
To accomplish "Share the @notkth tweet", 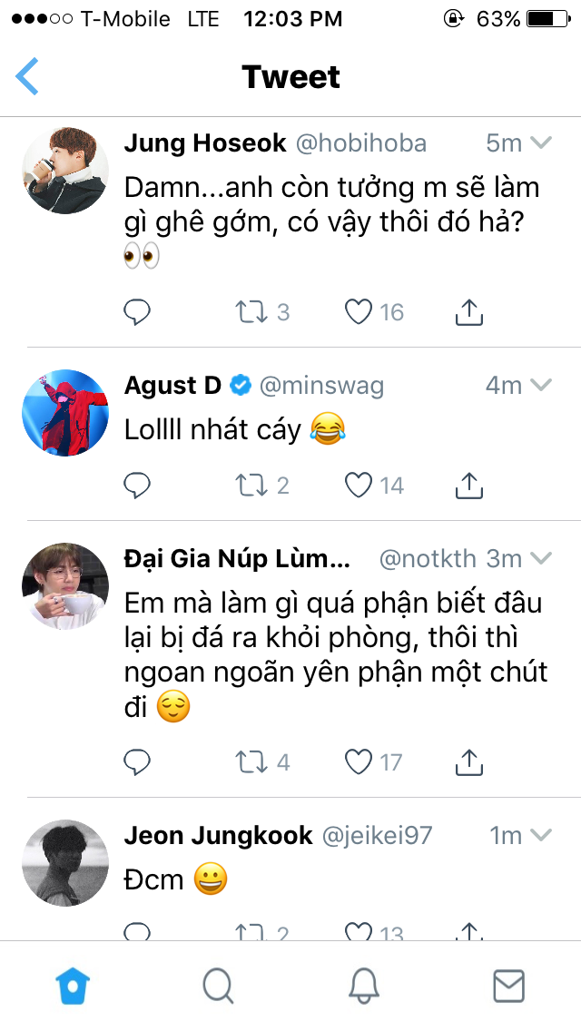I will [x=468, y=761].
